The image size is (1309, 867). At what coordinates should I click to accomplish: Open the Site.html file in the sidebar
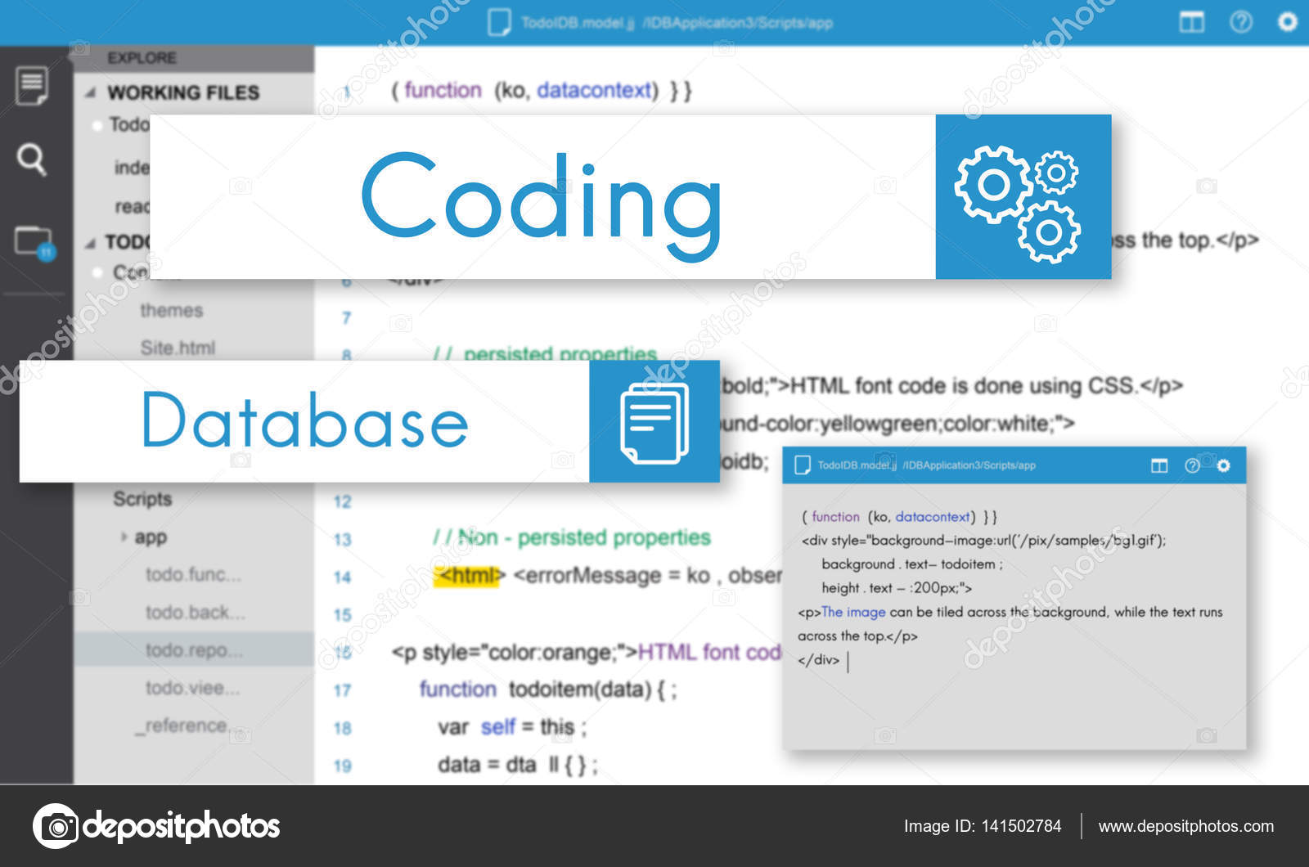pos(178,348)
